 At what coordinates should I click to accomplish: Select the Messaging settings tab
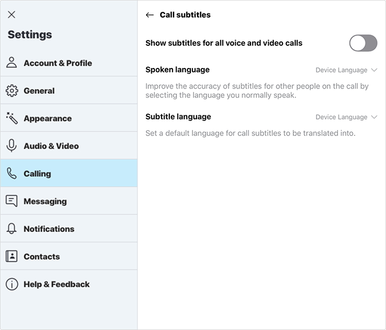click(45, 201)
